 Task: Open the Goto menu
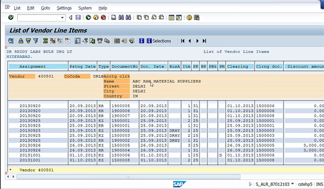pyautogui.click(x=45, y=8)
